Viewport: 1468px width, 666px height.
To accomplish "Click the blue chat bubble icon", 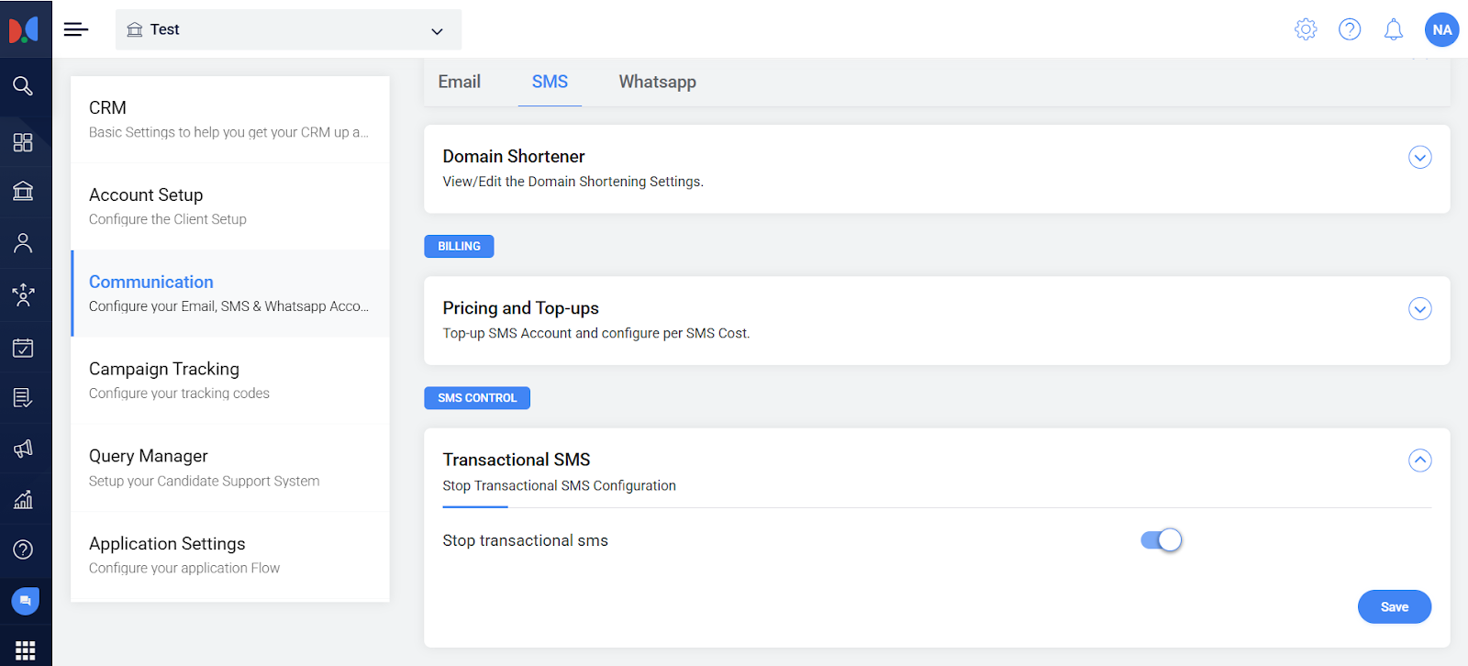I will point(25,601).
